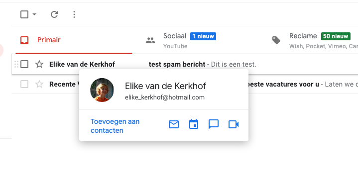This screenshot has width=358, height=192.
Task: Tick checkbox for the Recente email row
Action: [x=24, y=84]
